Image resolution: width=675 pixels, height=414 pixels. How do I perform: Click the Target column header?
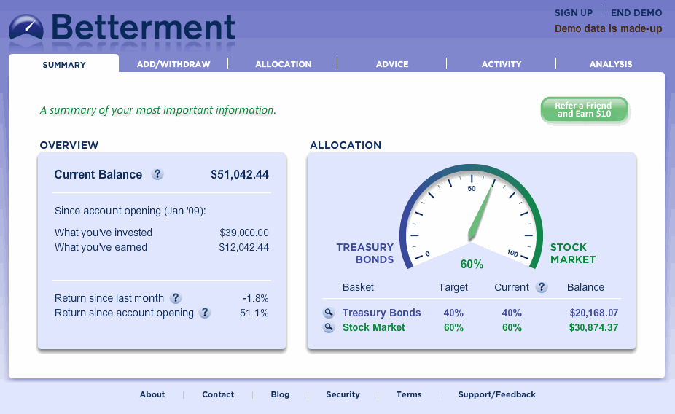pos(453,287)
